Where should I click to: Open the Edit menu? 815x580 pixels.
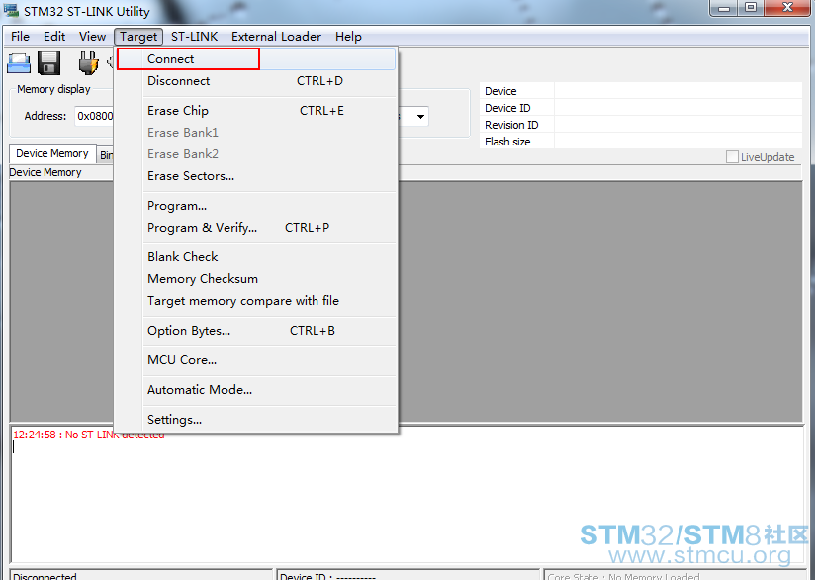point(54,37)
